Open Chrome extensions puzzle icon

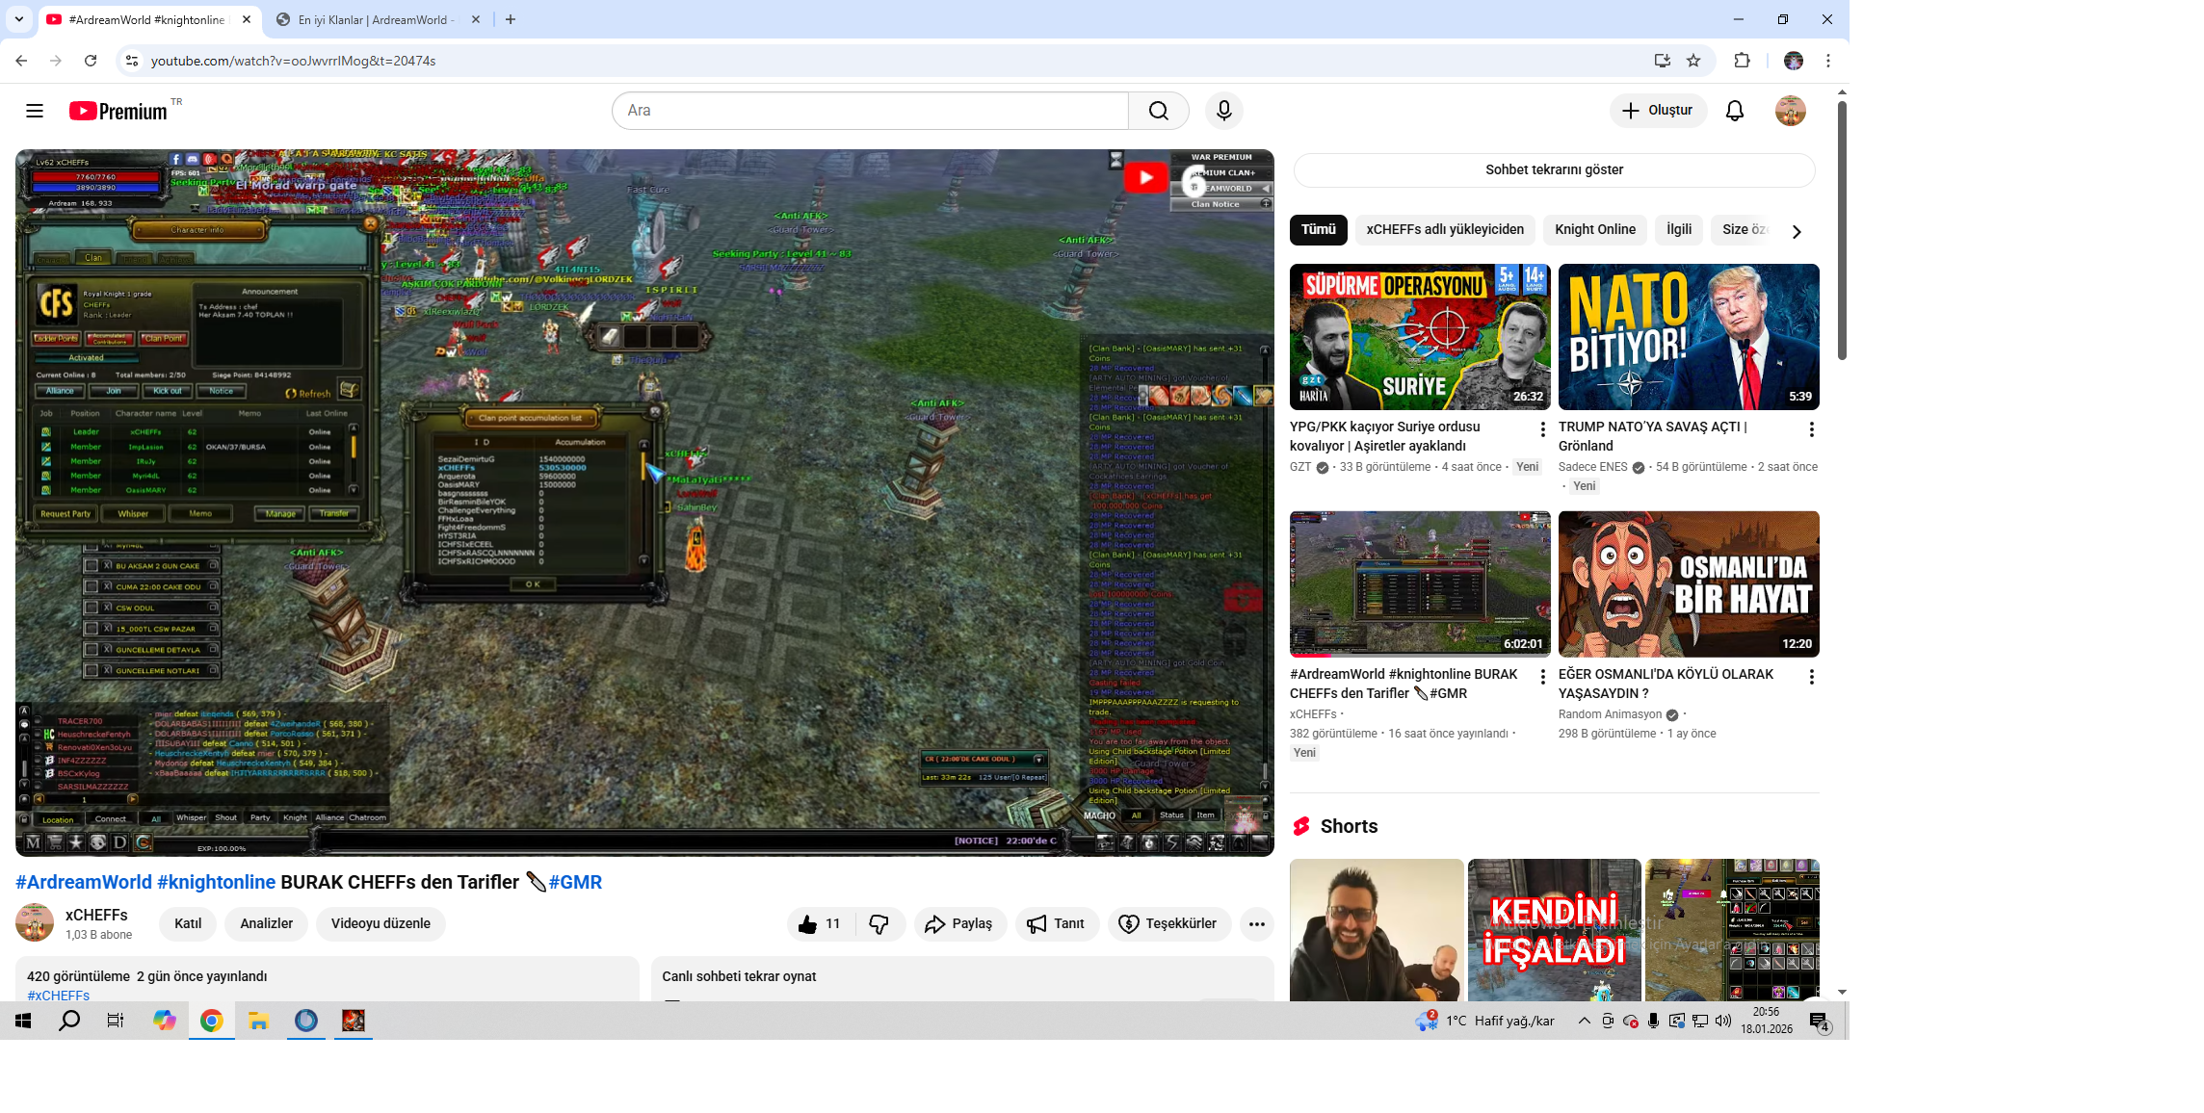[1742, 61]
